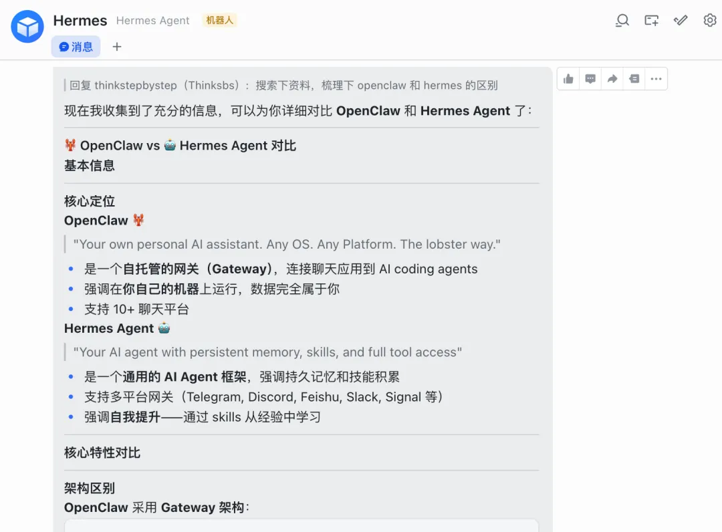Open the tasks checkmark icon in the header
Viewport: 722px width, 532px height.
[x=681, y=20]
